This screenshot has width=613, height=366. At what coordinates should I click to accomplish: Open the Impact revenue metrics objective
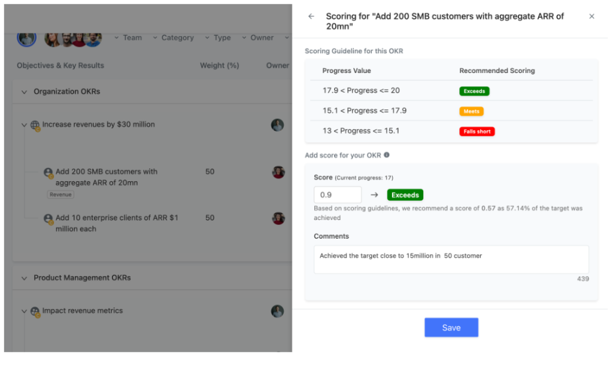(x=83, y=310)
